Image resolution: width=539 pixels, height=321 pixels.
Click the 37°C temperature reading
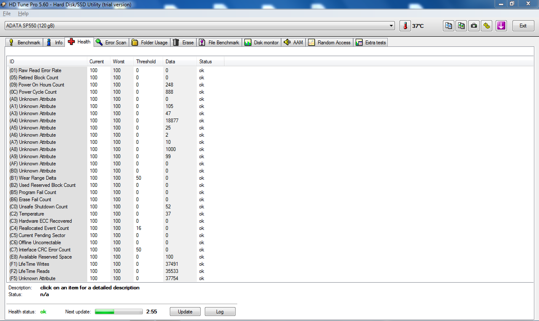coord(418,26)
